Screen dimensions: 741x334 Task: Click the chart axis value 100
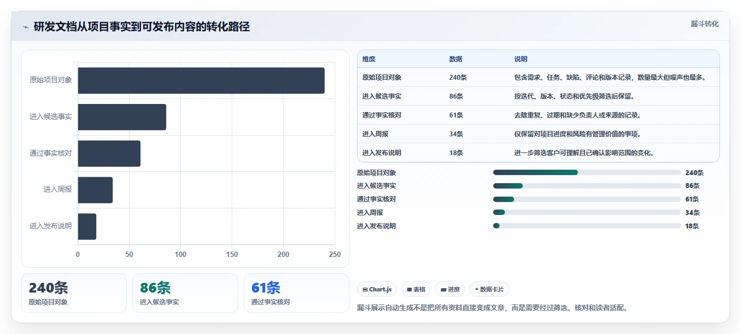pyautogui.click(x=180, y=255)
